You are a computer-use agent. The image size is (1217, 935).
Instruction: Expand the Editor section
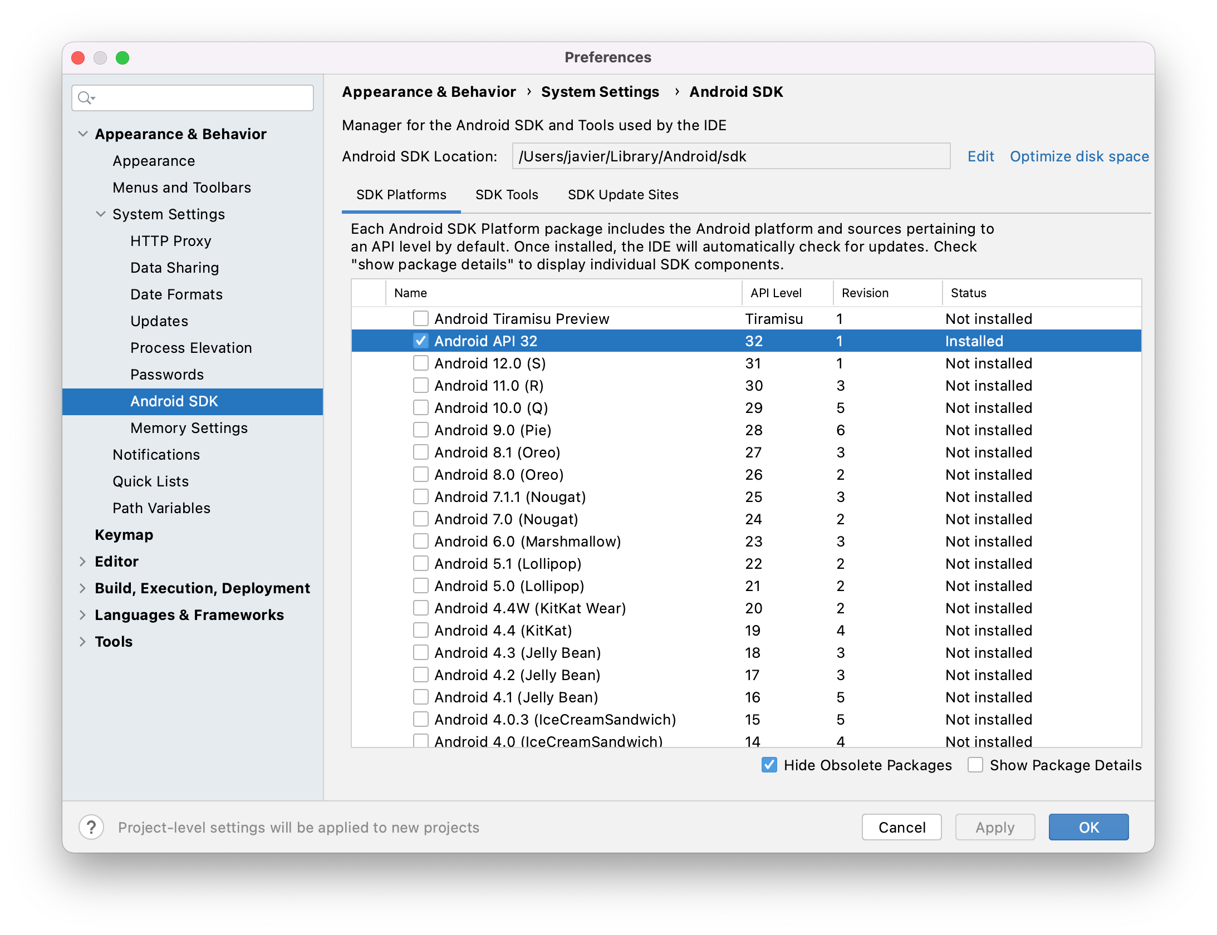point(83,561)
